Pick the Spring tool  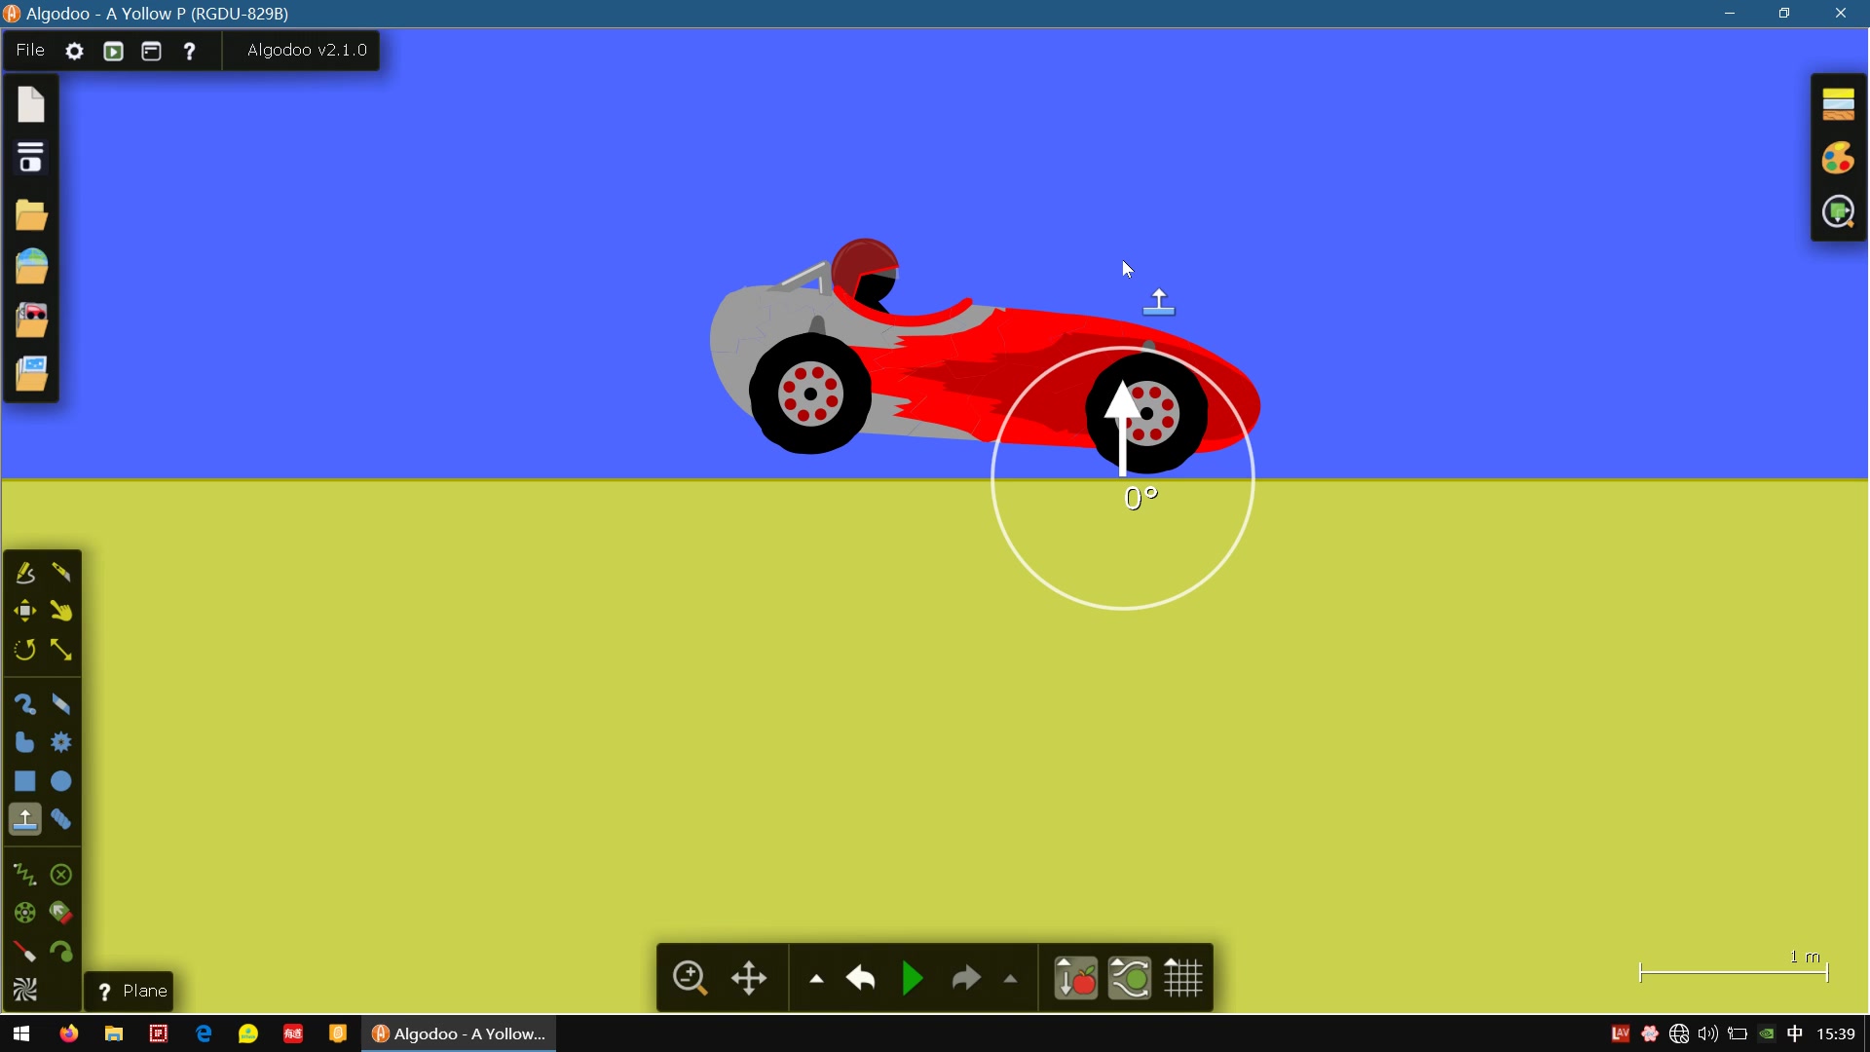(x=24, y=875)
